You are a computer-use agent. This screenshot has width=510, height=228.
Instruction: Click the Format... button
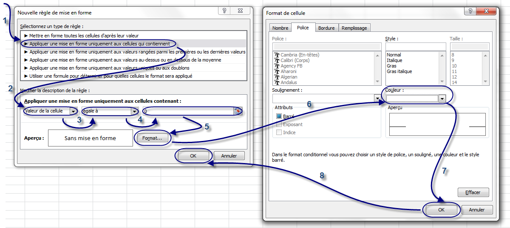152,138
